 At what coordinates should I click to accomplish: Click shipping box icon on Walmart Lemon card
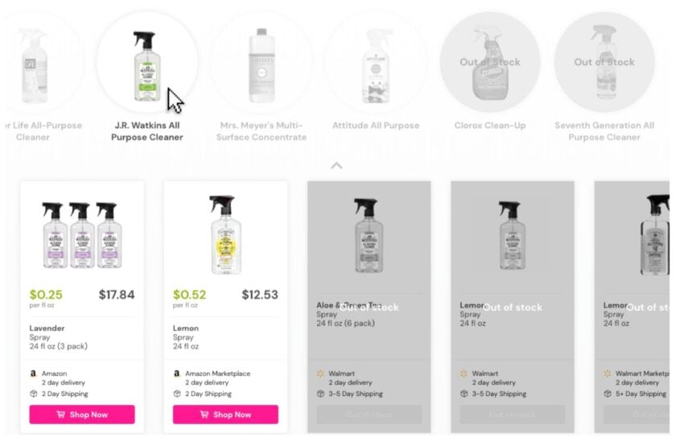(464, 394)
